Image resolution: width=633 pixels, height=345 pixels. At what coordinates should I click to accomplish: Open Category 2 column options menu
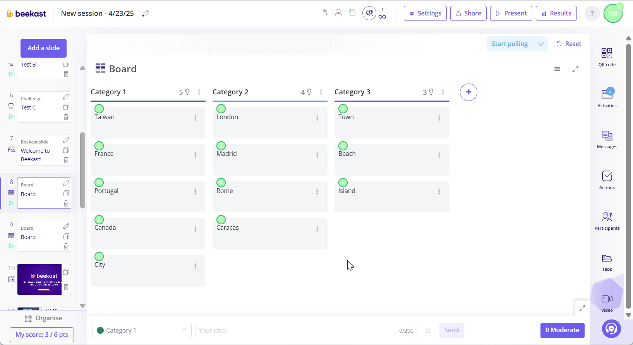[x=321, y=92]
